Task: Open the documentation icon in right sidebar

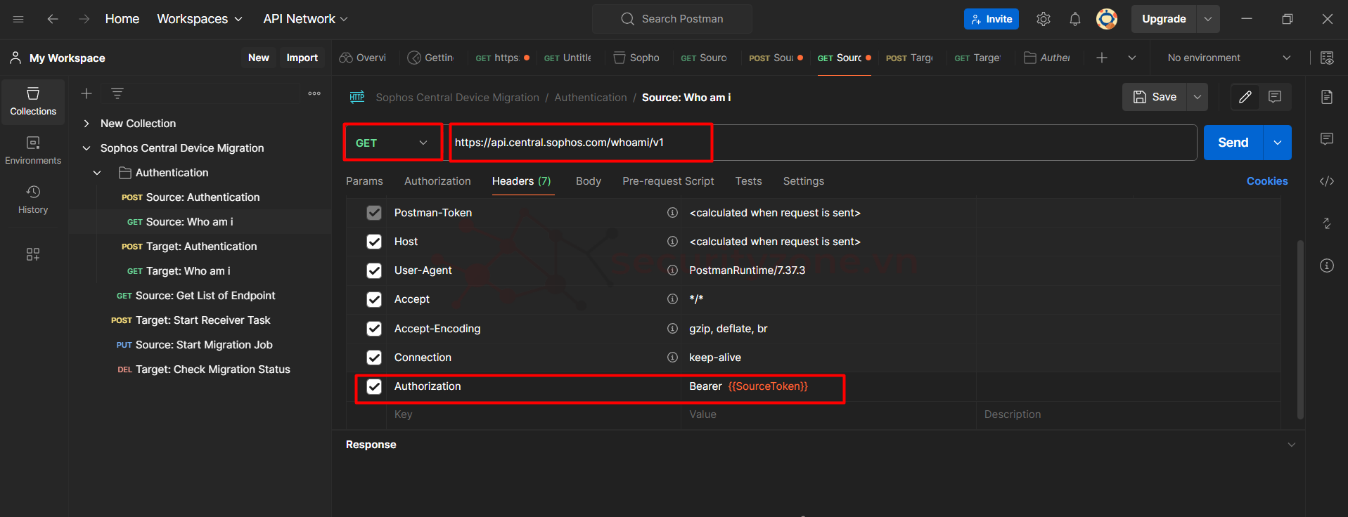Action: [x=1327, y=97]
